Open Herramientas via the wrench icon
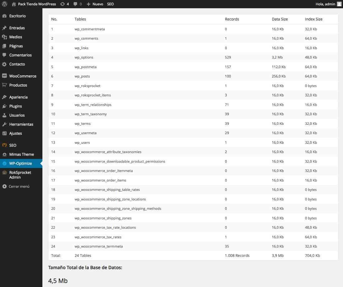This screenshot has width=343, height=287. coord(5,124)
